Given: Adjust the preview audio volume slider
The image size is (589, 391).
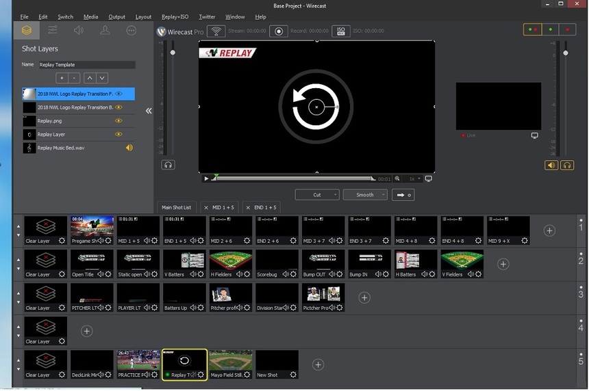Looking at the screenshot, I should click(173, 53).
